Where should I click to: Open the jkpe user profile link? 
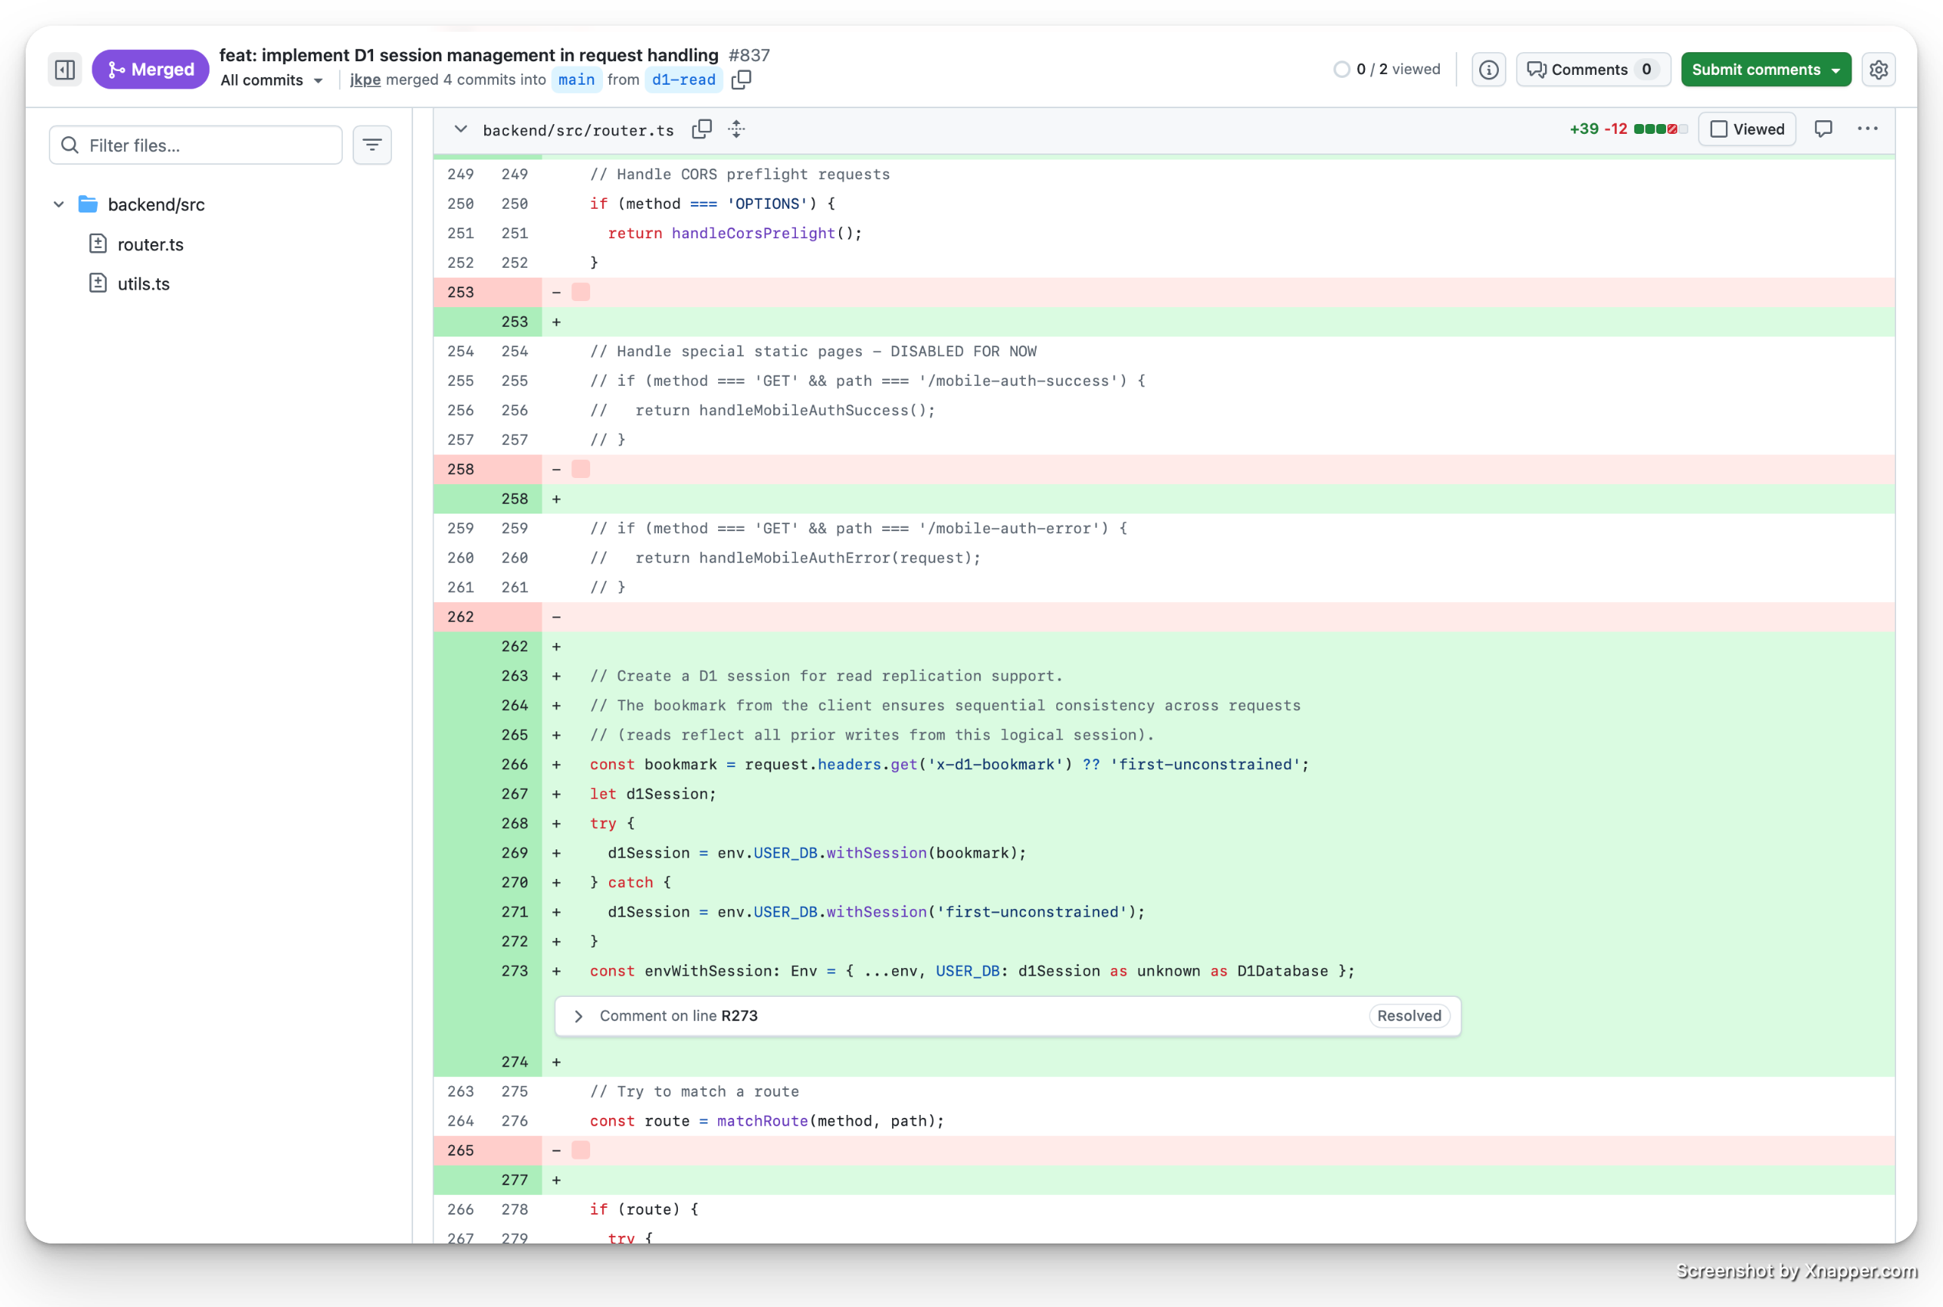point(365,80)
